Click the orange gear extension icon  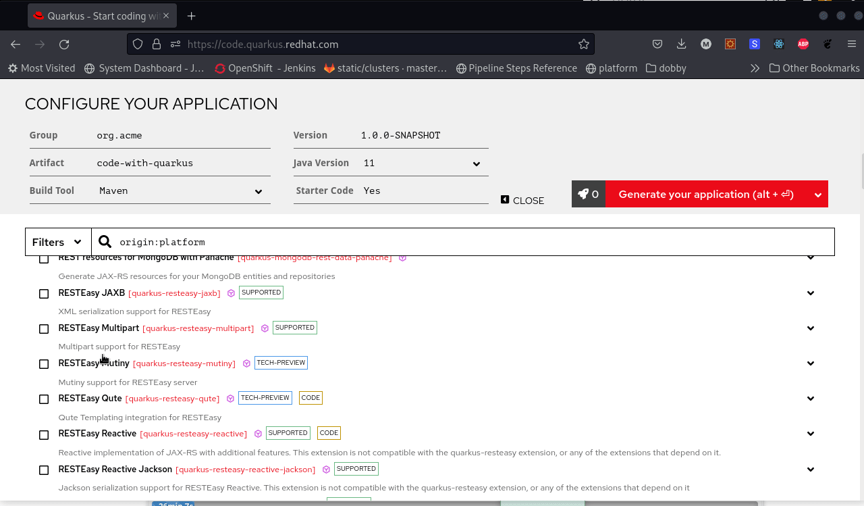730,45
